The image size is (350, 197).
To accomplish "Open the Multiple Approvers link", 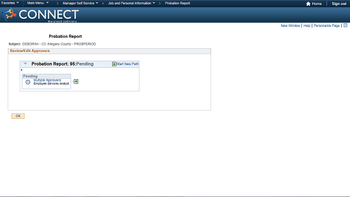I will (47, 80).
